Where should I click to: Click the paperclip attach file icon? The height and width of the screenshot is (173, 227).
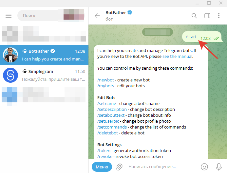(119, 167)
